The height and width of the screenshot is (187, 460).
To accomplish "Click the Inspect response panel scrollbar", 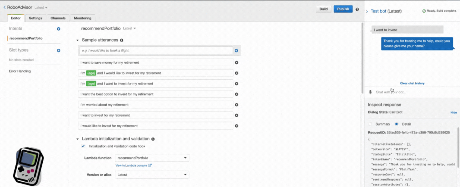I will (x=458, y=147).
